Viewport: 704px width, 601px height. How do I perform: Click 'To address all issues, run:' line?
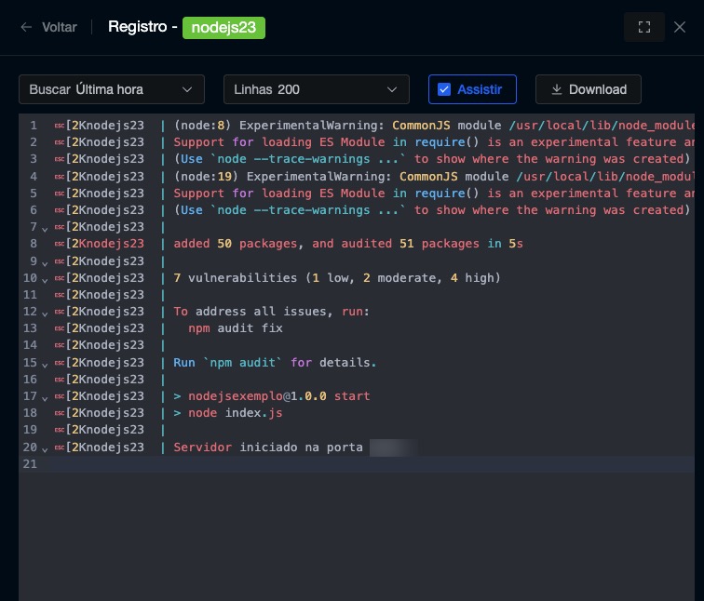click(271, 312)
